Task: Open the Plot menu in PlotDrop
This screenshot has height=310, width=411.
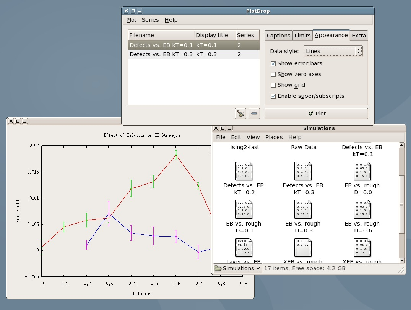Action: 131,20
